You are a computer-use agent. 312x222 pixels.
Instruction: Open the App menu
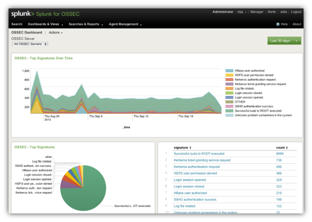242,12
